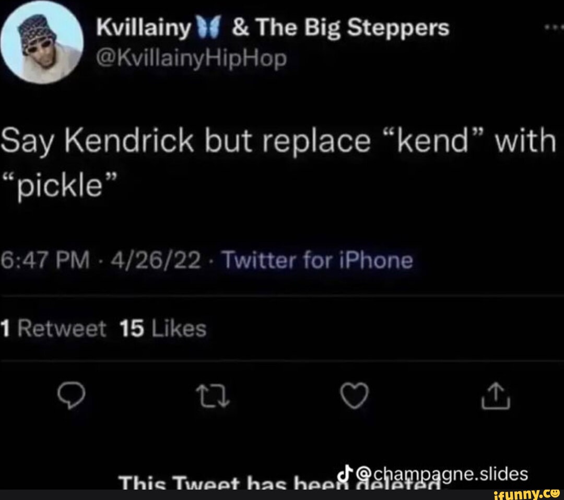Viewport: 564px width, 500px height.
Task: Click display name Kvillainy & The Big Steppers
Action: (272, 28)
